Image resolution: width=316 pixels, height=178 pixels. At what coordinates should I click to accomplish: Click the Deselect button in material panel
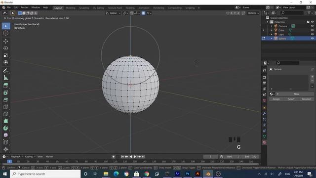[306, 99]
